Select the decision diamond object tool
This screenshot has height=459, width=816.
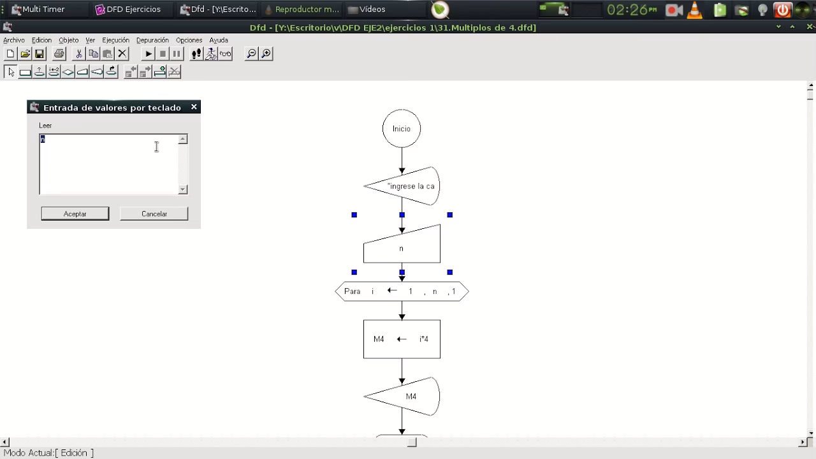(68, 72)
